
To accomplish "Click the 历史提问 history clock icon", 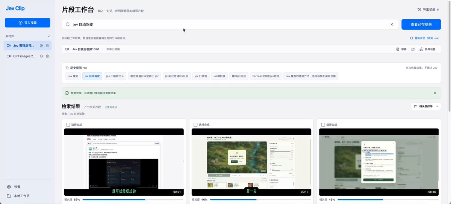I will click(x=67, y=68).
